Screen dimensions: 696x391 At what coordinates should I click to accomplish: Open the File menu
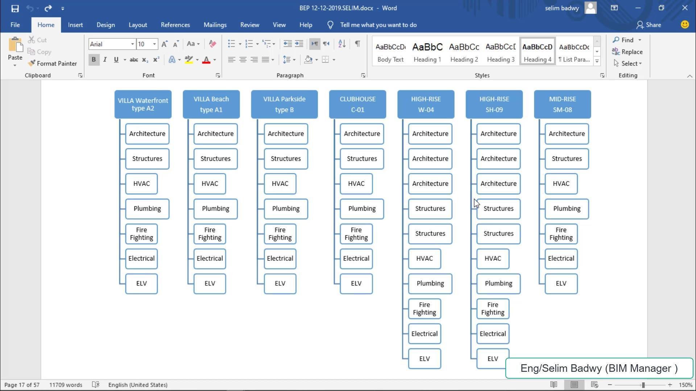(x=15, y=25)
